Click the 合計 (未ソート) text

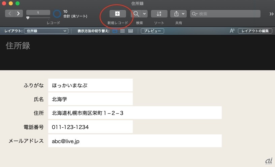tap(75, 16)
